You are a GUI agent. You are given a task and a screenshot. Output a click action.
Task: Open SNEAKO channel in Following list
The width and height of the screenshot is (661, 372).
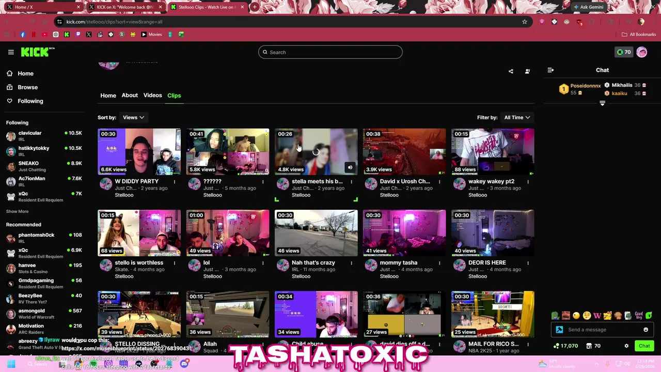(x=44, y=166)
